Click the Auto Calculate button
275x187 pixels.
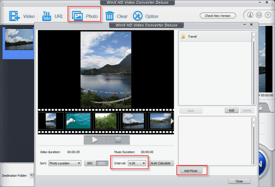tap(161, 163)
